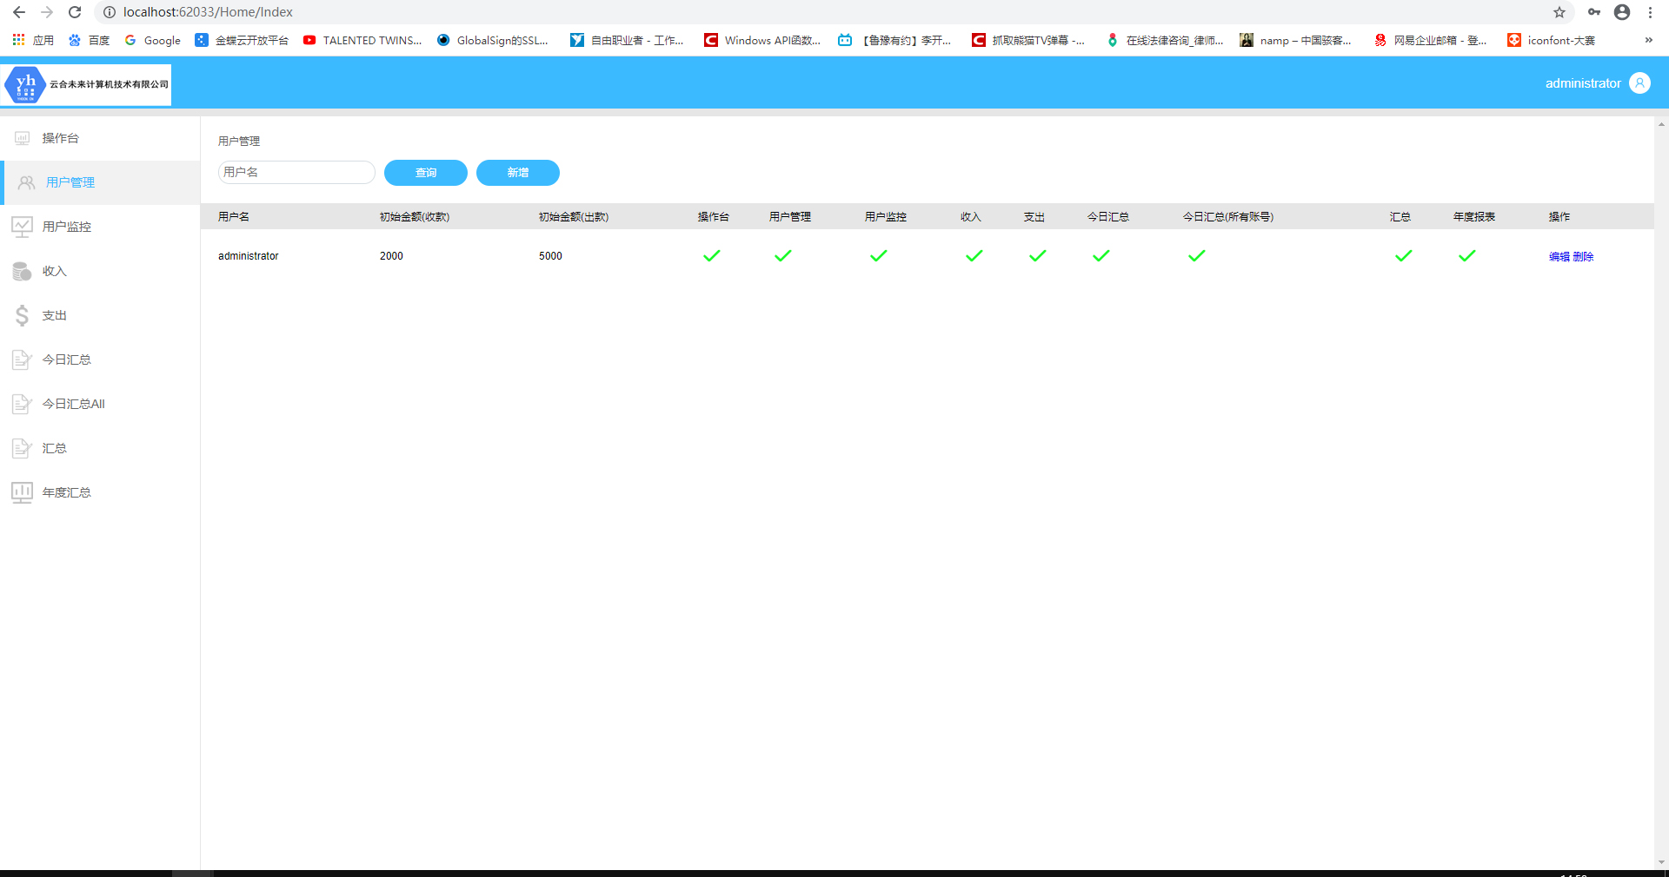Click the 编辑 link for administrator
This screenshot has width=1669, height=877.
(1559, 257)
